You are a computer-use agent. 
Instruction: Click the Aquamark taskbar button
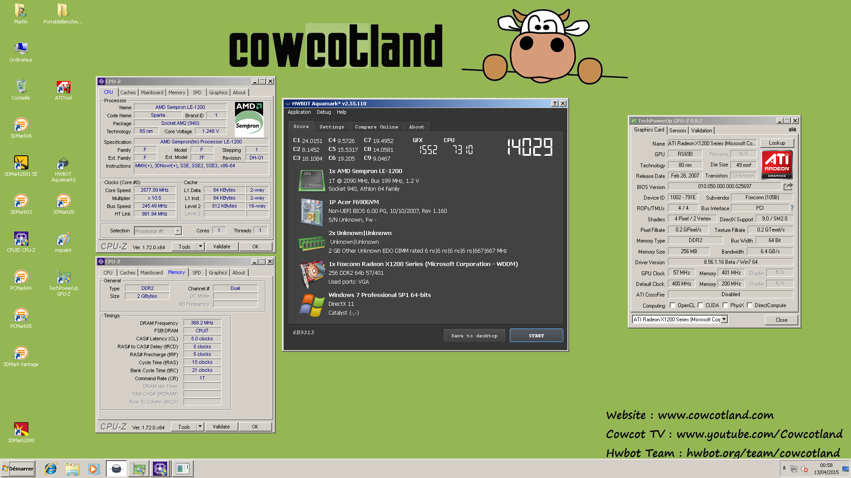117,469
